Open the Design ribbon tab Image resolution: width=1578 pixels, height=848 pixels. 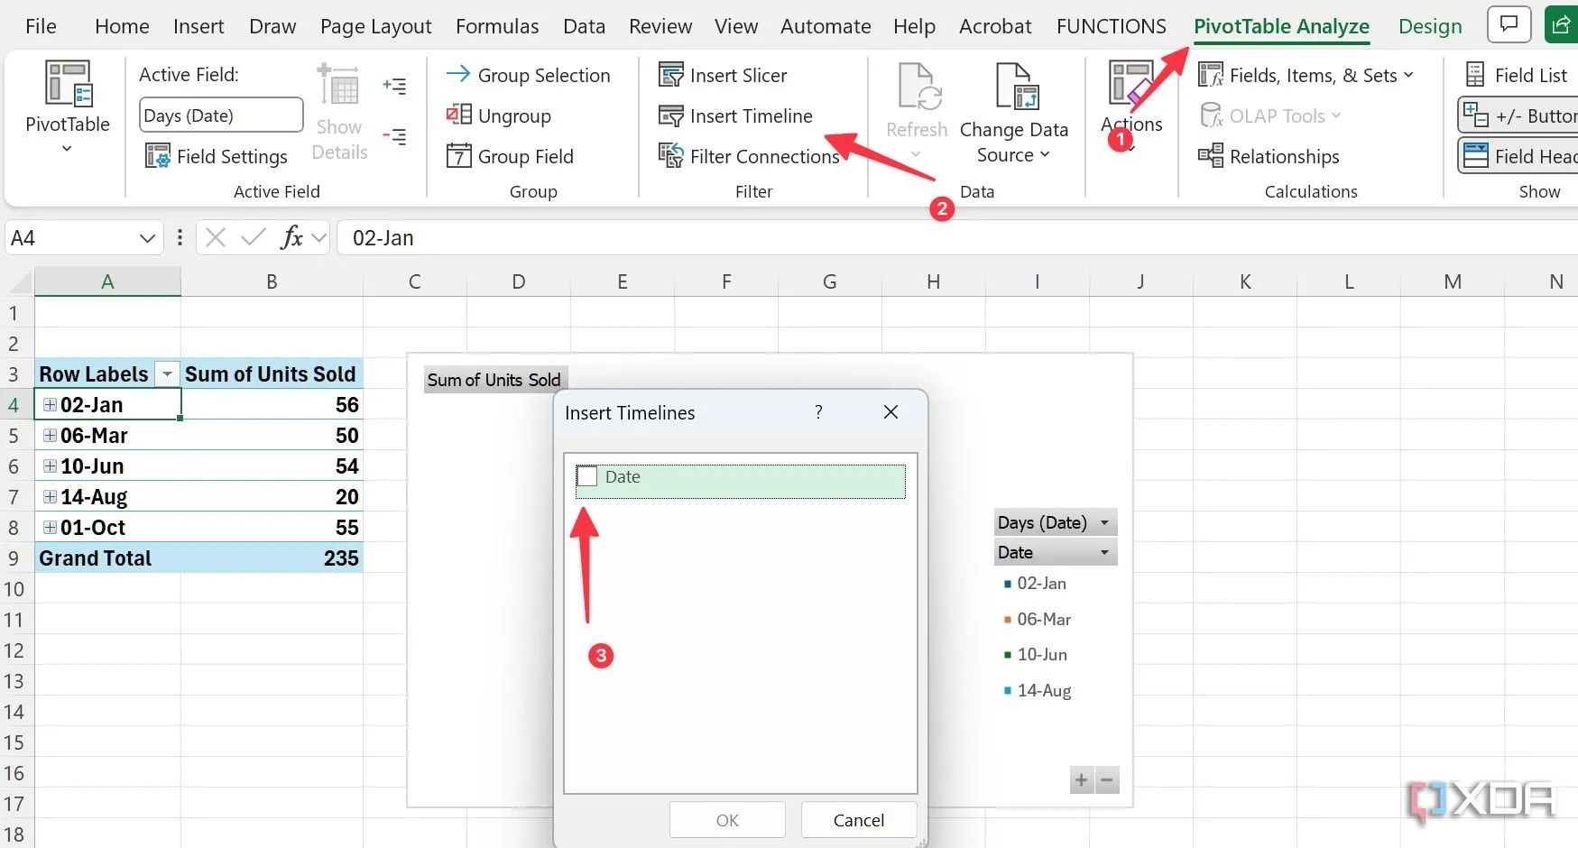(1430, 26)
